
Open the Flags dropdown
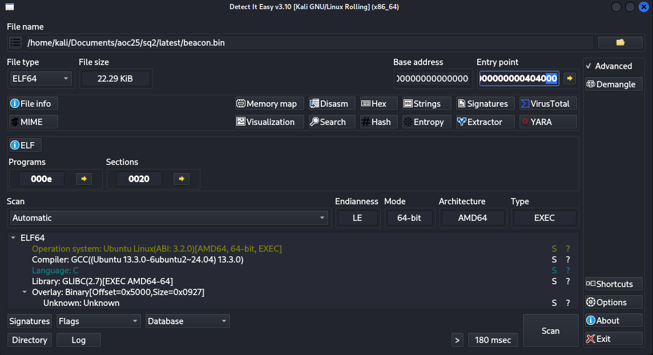click(x=98, y=321)
